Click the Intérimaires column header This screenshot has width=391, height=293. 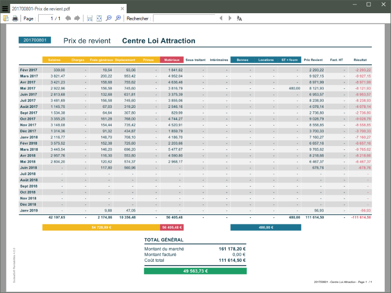click(x=219, y=60)
